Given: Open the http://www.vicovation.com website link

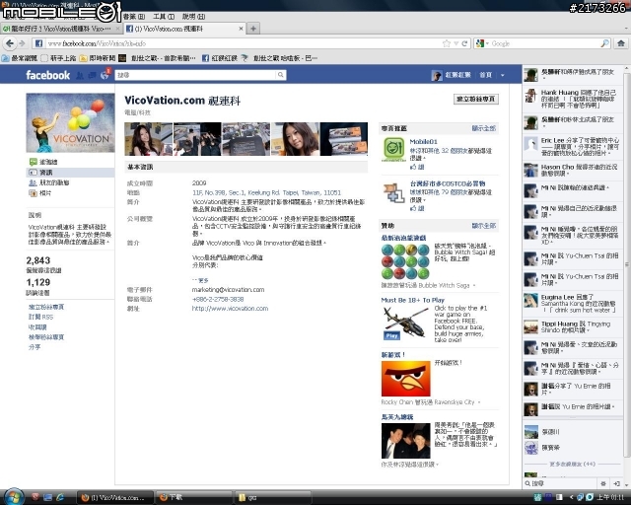Looking at the screenshot, I should pos(230,309).
